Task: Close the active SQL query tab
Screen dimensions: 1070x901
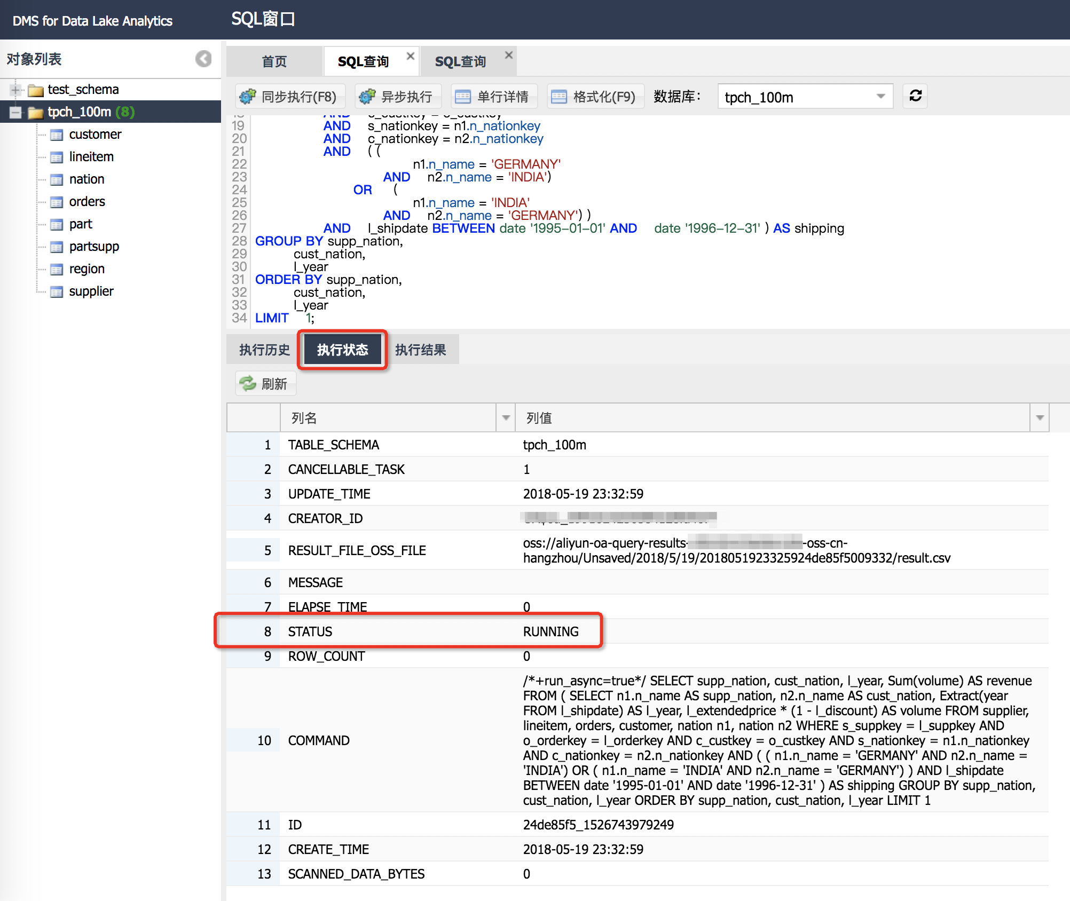Action: click(x=410, y=56)
